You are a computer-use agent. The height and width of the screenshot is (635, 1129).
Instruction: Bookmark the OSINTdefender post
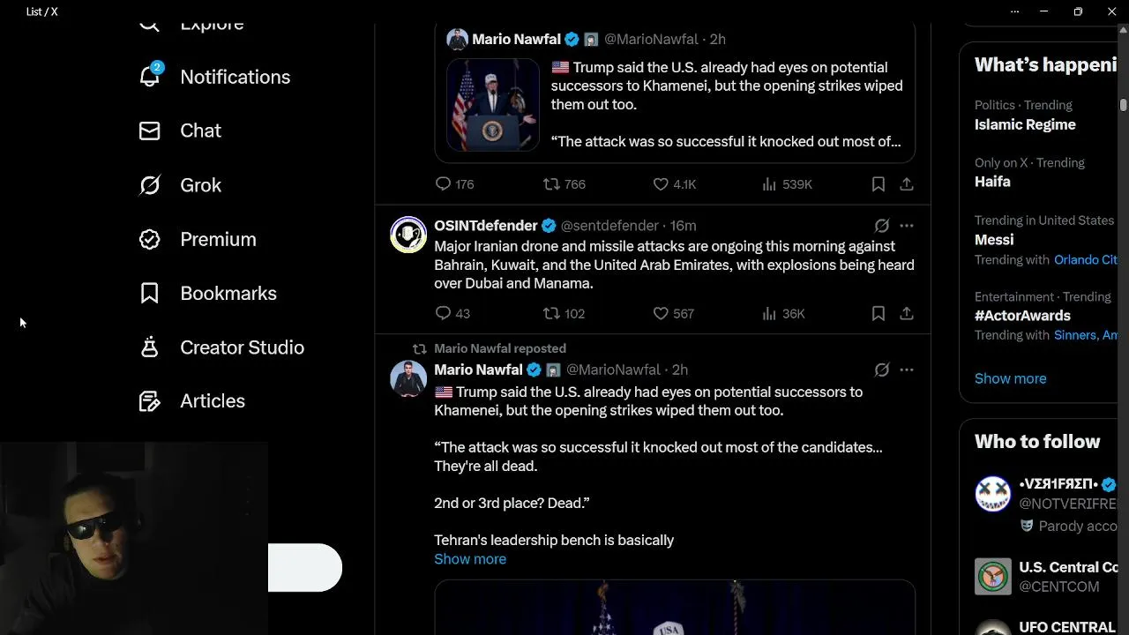click(x=879, y=313)
